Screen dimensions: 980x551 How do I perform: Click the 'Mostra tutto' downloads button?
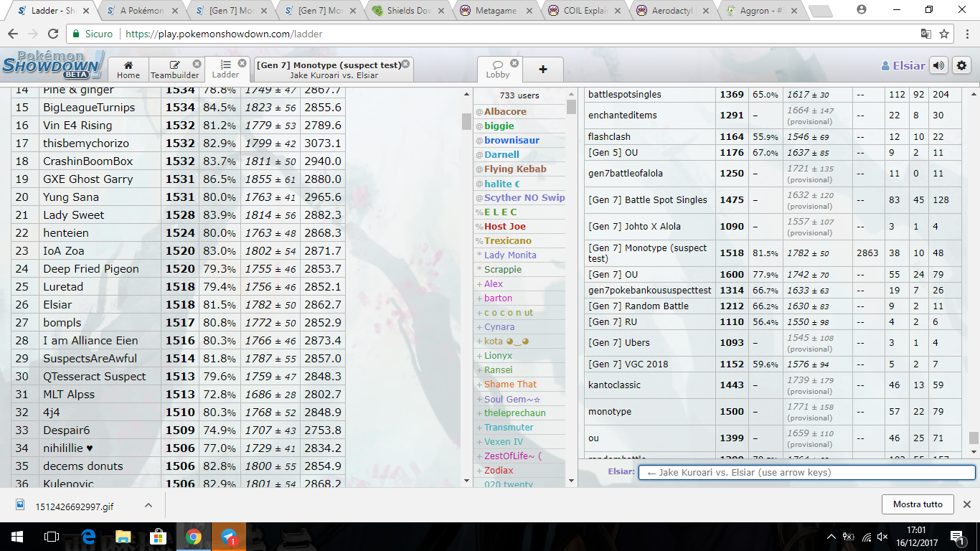click(918, 504)
